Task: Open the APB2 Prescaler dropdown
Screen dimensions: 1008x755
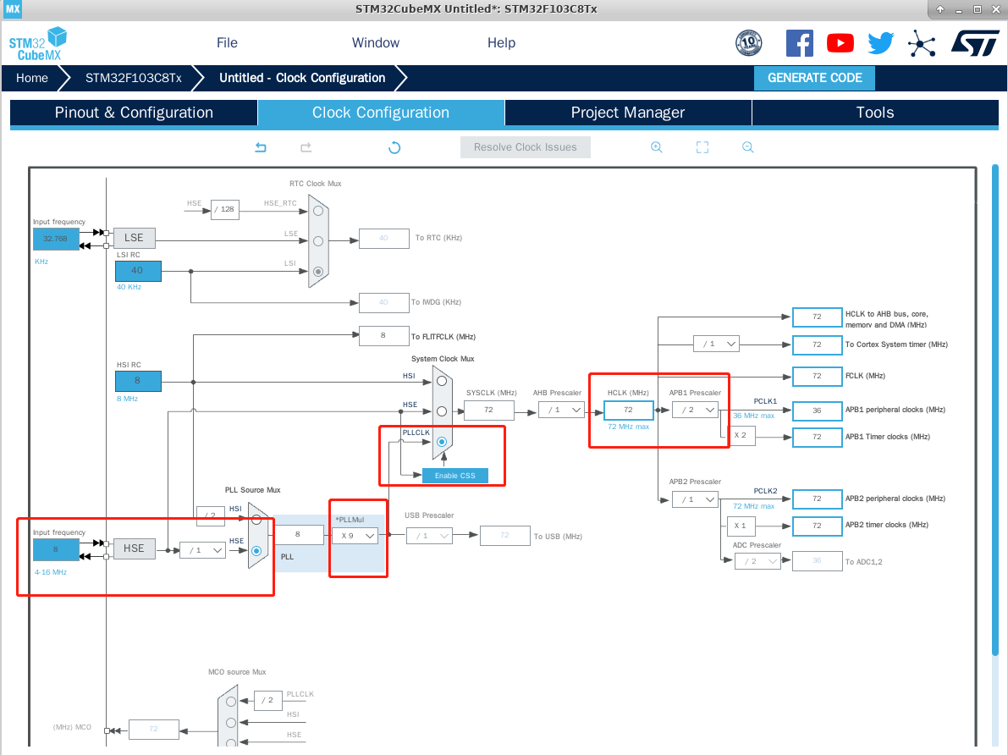Action: (x=695, y=499)
